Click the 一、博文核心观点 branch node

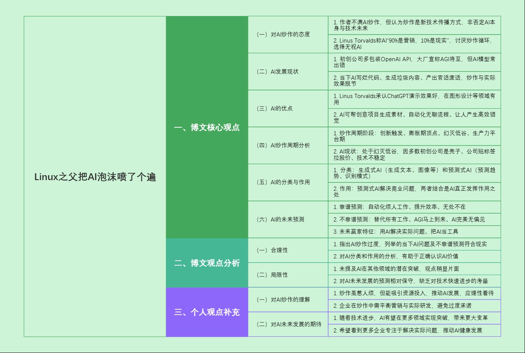pyautogui.click(x=207, y=128)
